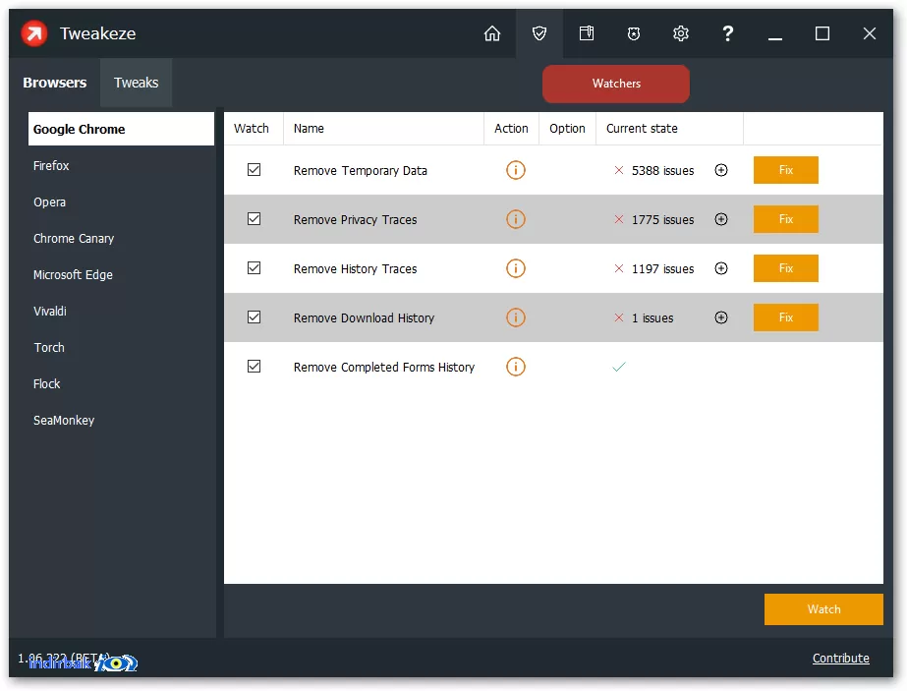Select Opera in browser list

point(121,202)
